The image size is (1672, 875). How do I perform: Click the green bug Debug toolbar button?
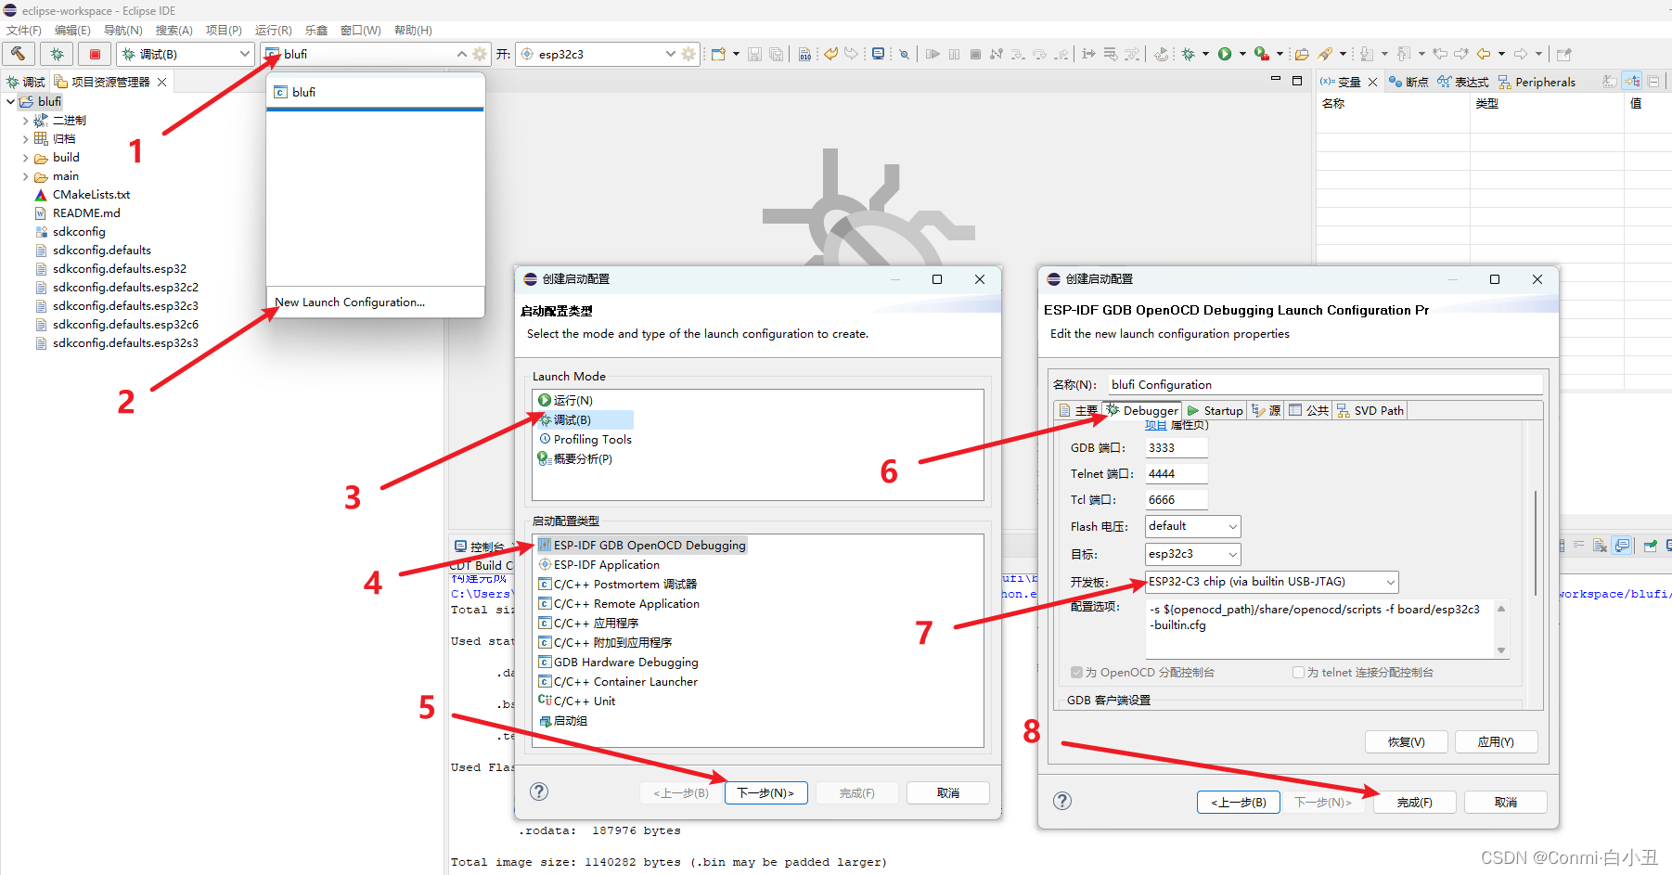1189,54
